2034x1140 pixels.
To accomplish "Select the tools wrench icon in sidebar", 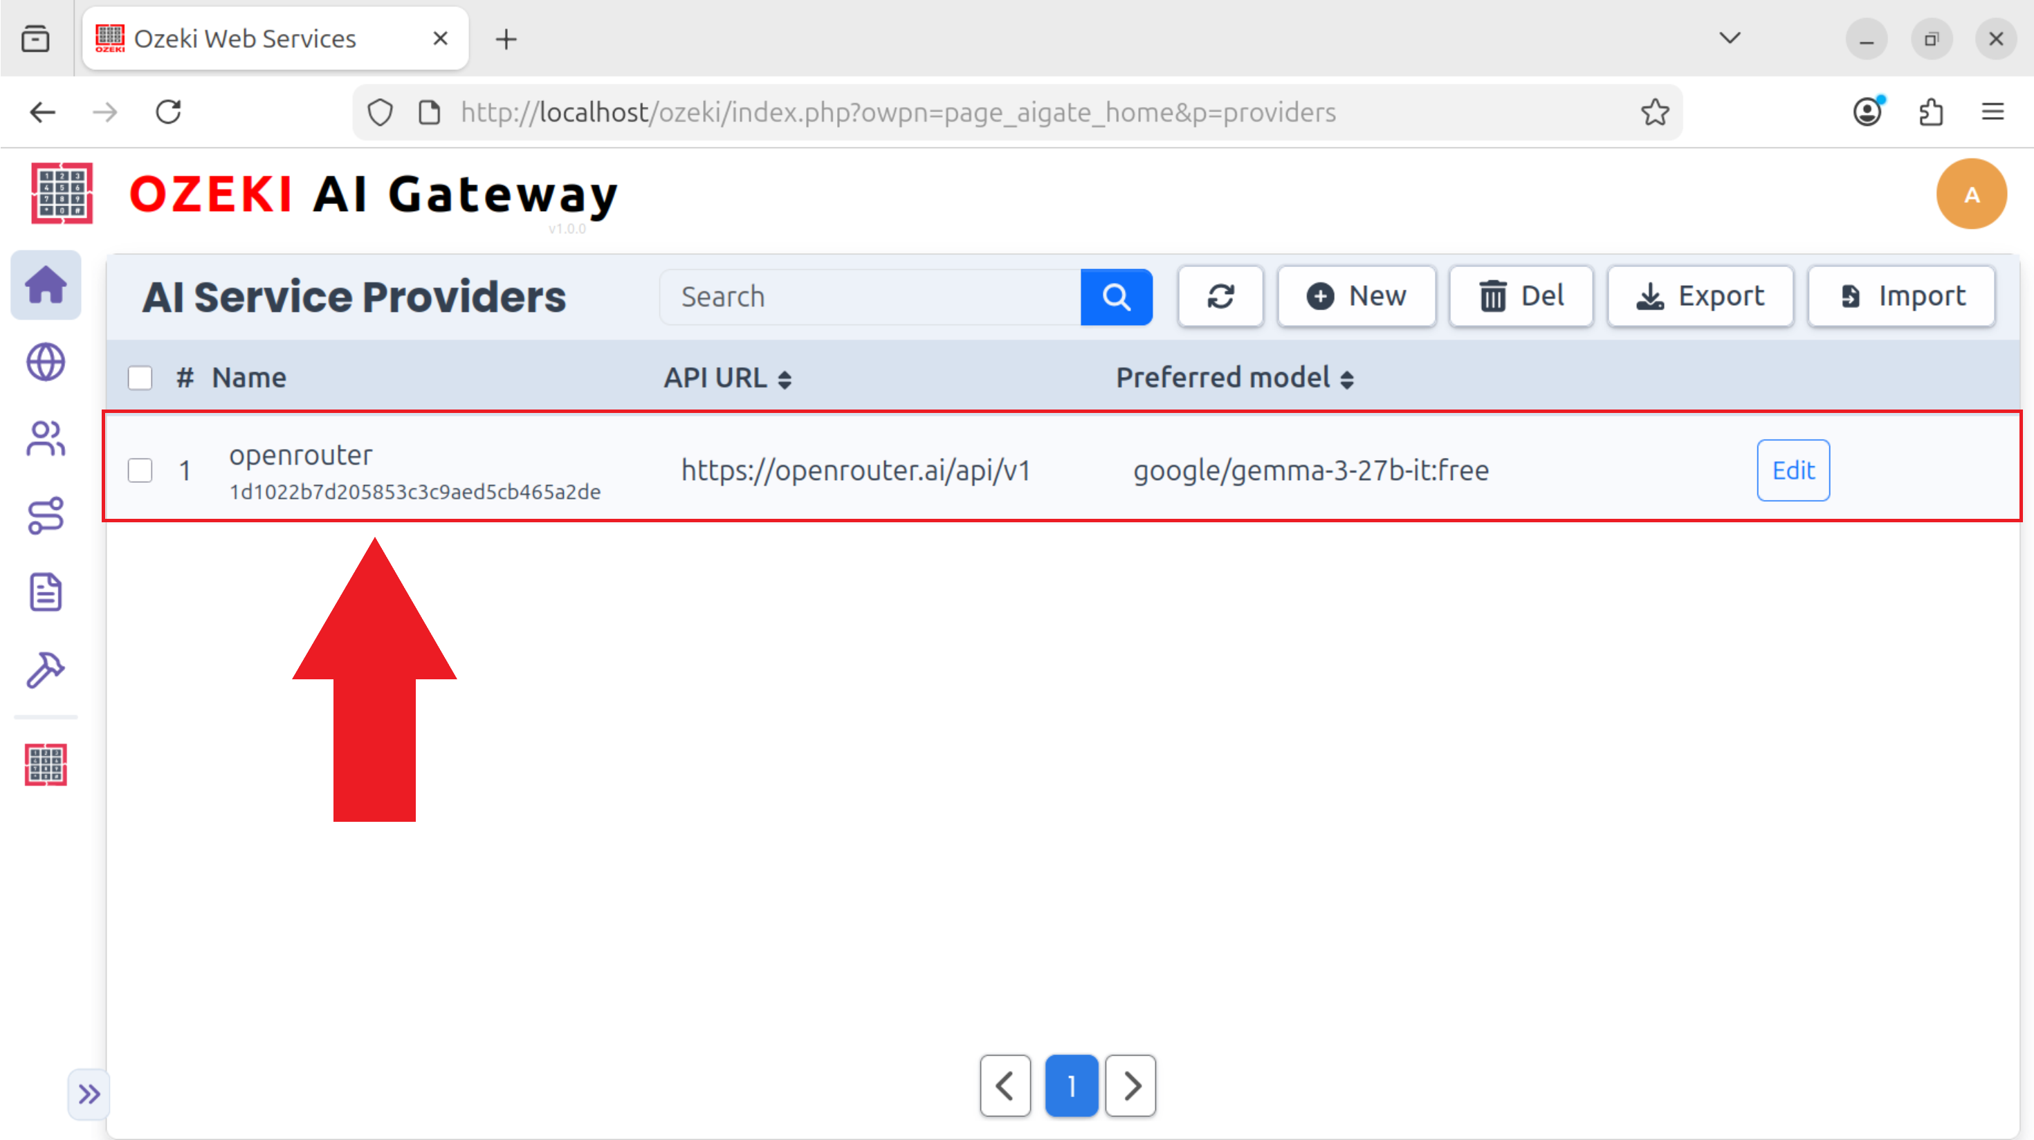I will pyautogui.click(x=45, y=670).
